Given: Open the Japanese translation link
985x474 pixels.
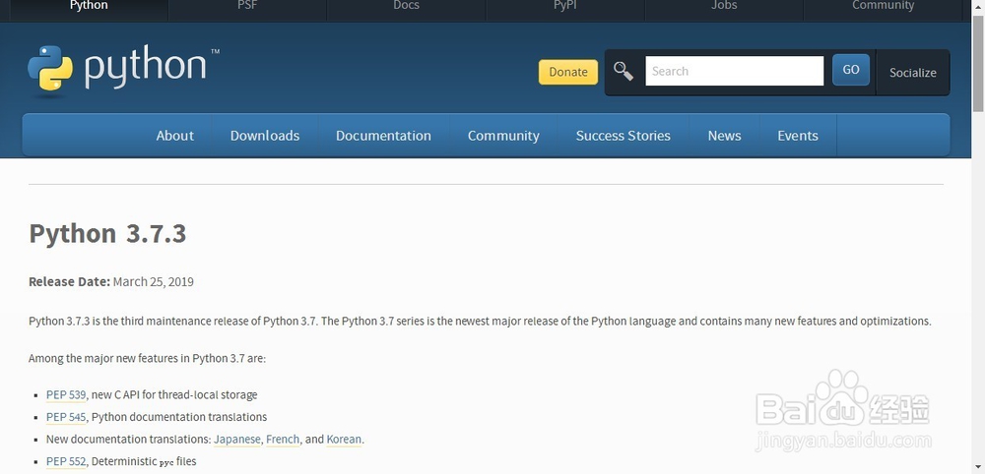Looking at the screenshot, I should 236,439.
